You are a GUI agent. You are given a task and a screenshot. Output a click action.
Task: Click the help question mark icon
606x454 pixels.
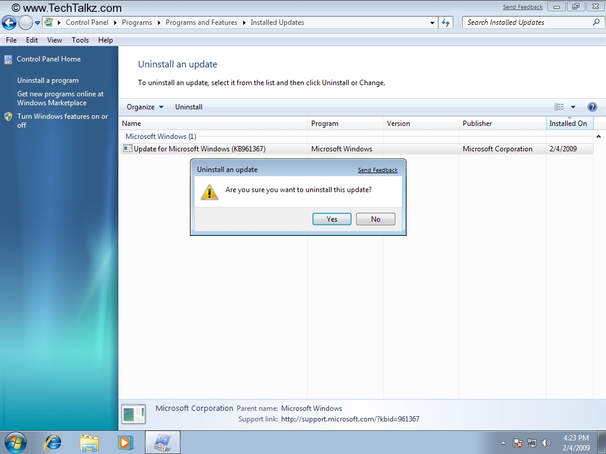[592, 107]
